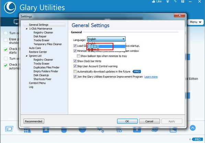
Task: Select Disk CleanUp in the tree
Action: 41,75
